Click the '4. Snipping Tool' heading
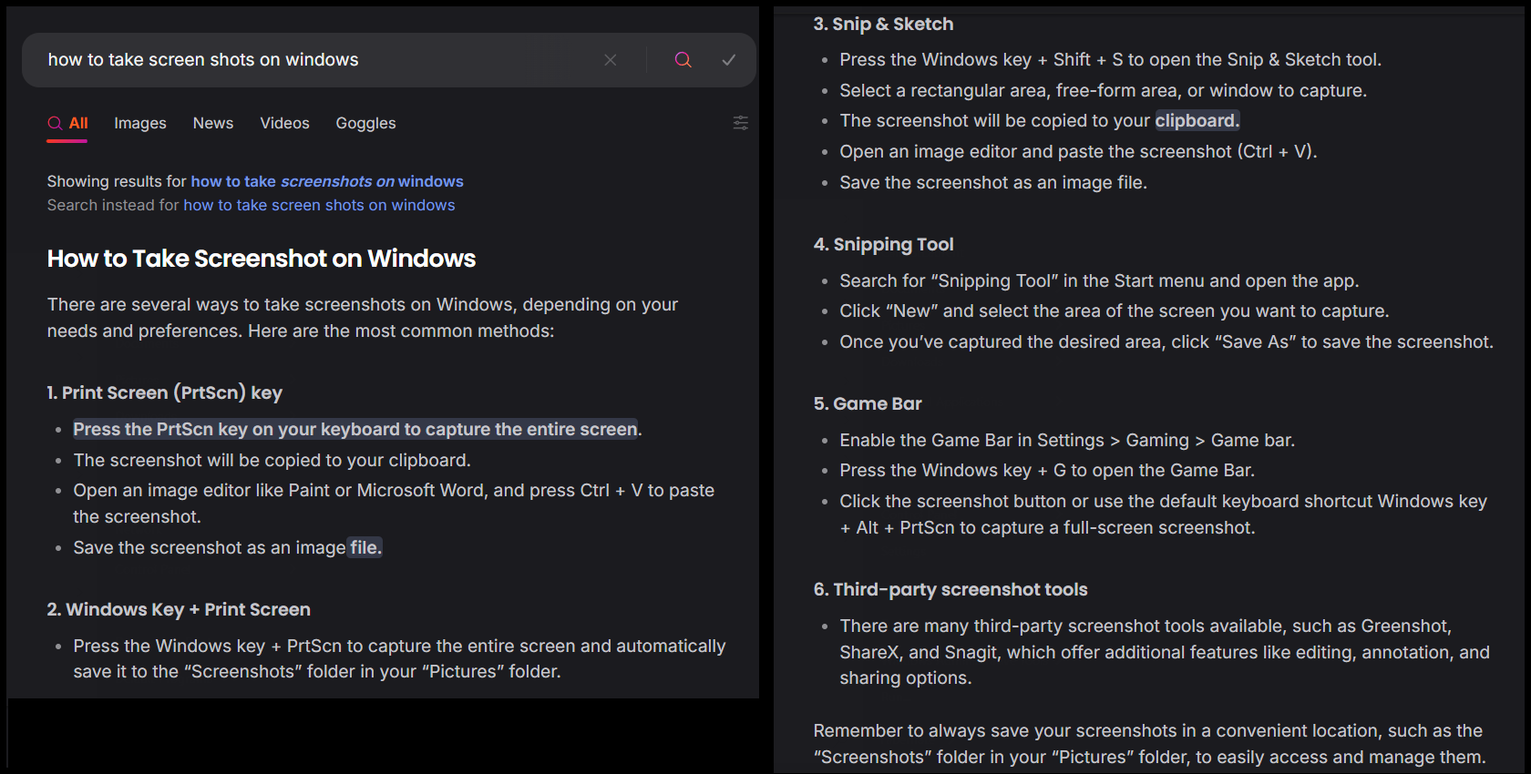Image resolution: width=1531 pixels, height=774 pixels. [883, 244]
